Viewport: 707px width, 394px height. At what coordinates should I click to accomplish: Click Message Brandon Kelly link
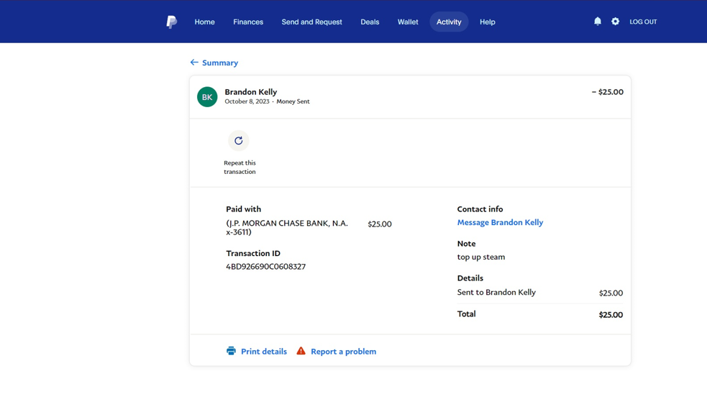(500, 222)
